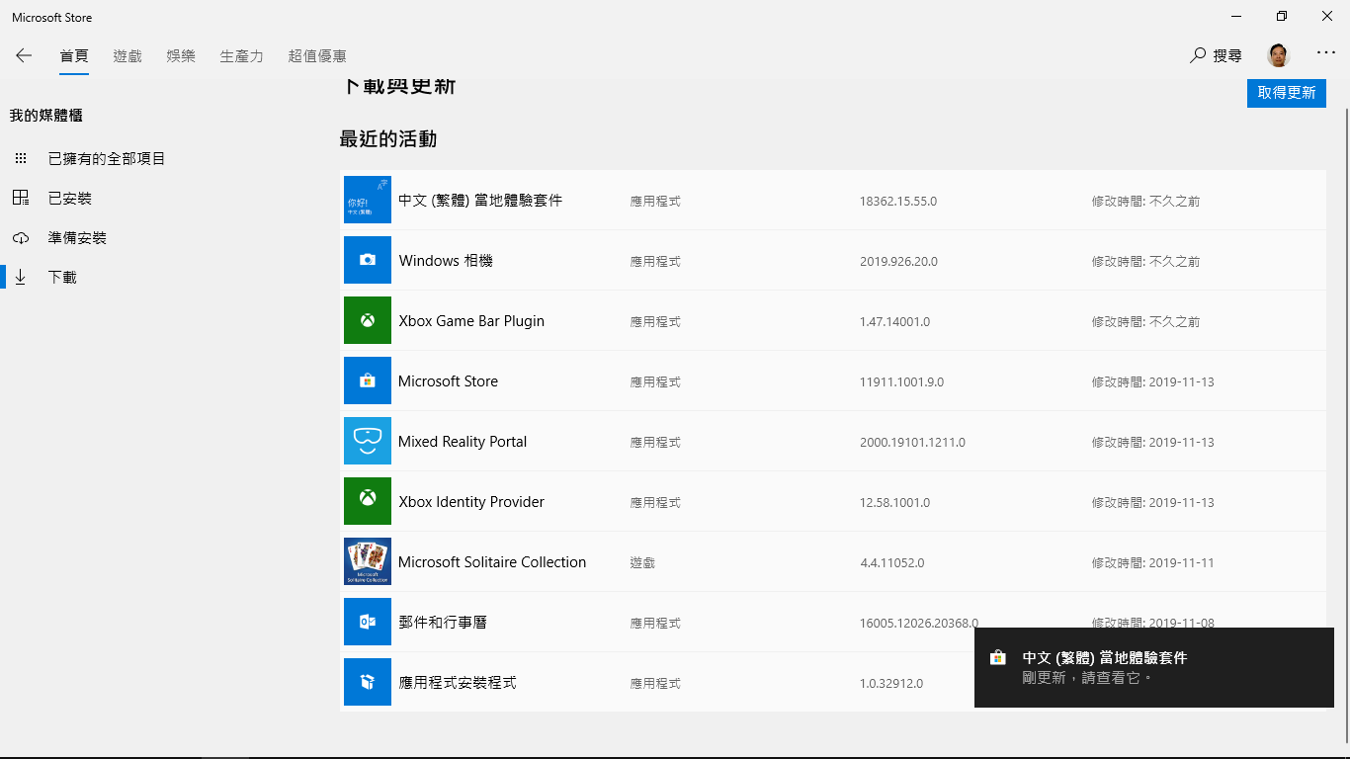Click the Store icon in the notification
1350x759 pixels.
point(998,657)
